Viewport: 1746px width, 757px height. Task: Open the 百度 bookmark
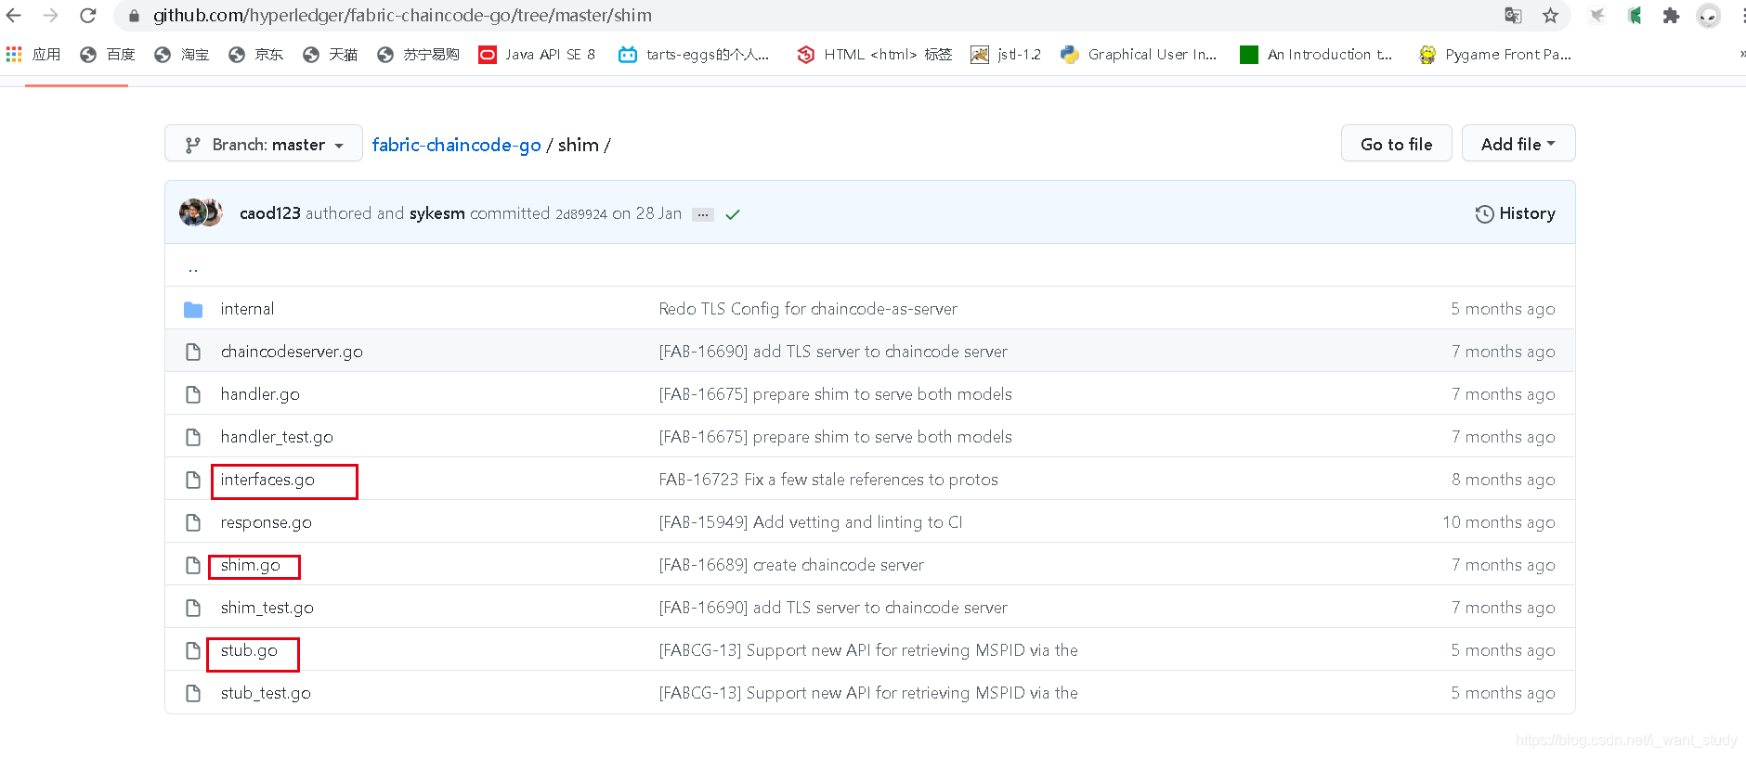pyautogui.click(x=108, y=55)
